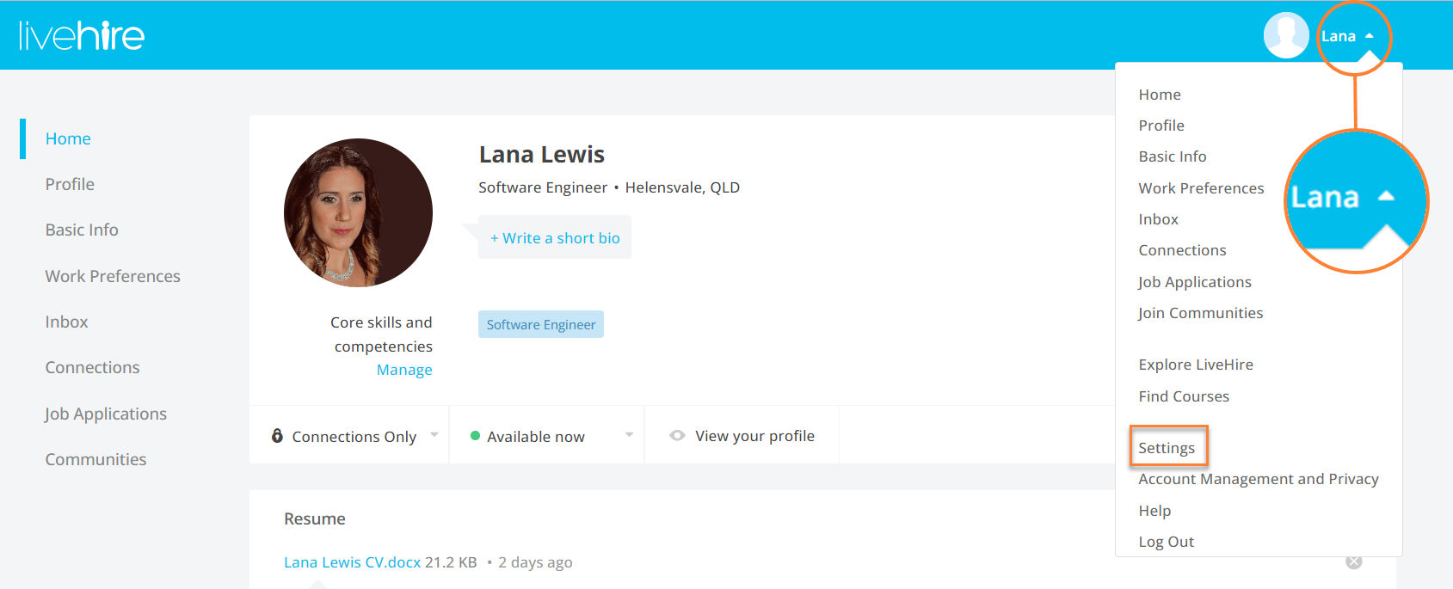Viewport: 1453px width, 589px height.
Task: Expand the Available now status dropdown
Action: 629,435
